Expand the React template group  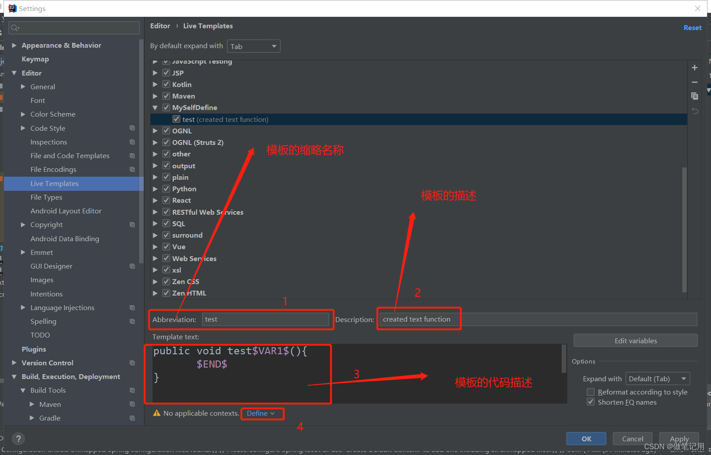pyautogui.click(x=155, y=200)
